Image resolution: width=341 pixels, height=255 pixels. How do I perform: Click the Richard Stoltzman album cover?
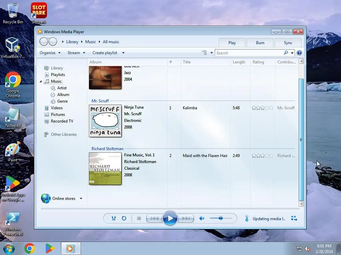pyautogui.click(x=105, y=169)
